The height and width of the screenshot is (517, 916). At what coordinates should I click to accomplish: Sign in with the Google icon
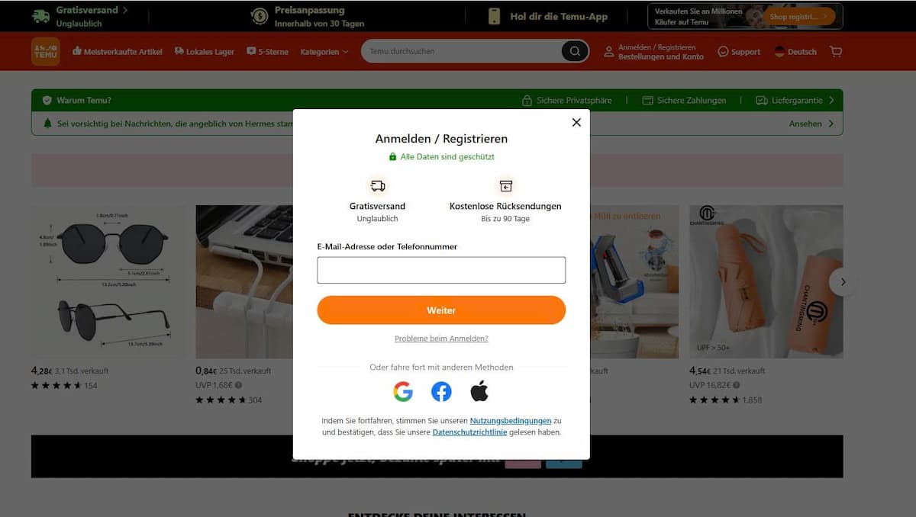click(403, 392)
